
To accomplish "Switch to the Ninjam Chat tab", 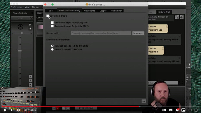I will pyautogui.click(x=164, y=12).
